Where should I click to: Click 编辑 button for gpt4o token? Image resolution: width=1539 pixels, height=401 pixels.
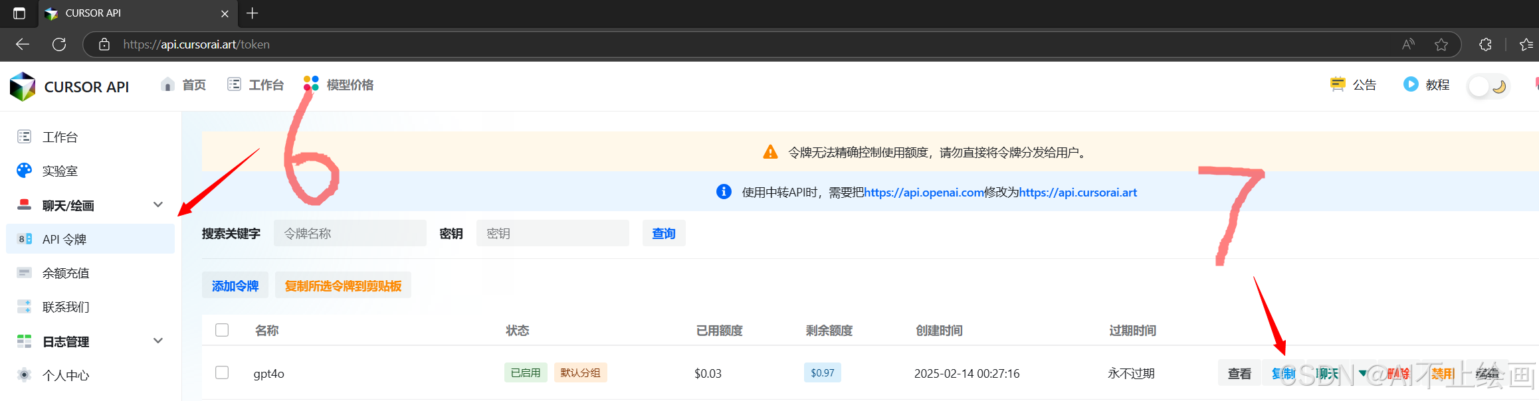point(1487,374)
